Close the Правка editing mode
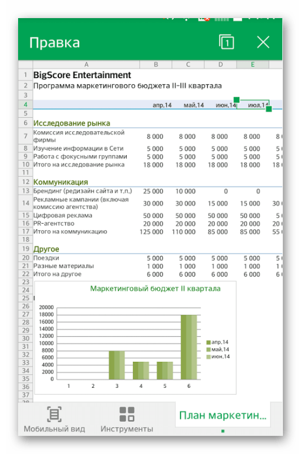The height and width of the screenshot is (454, 301). 263,42
